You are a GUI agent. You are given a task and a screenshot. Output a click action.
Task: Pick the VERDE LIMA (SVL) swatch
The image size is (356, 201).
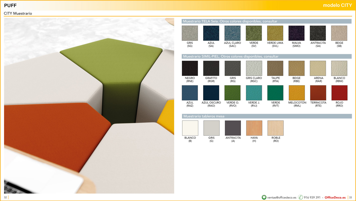[275, 33]
